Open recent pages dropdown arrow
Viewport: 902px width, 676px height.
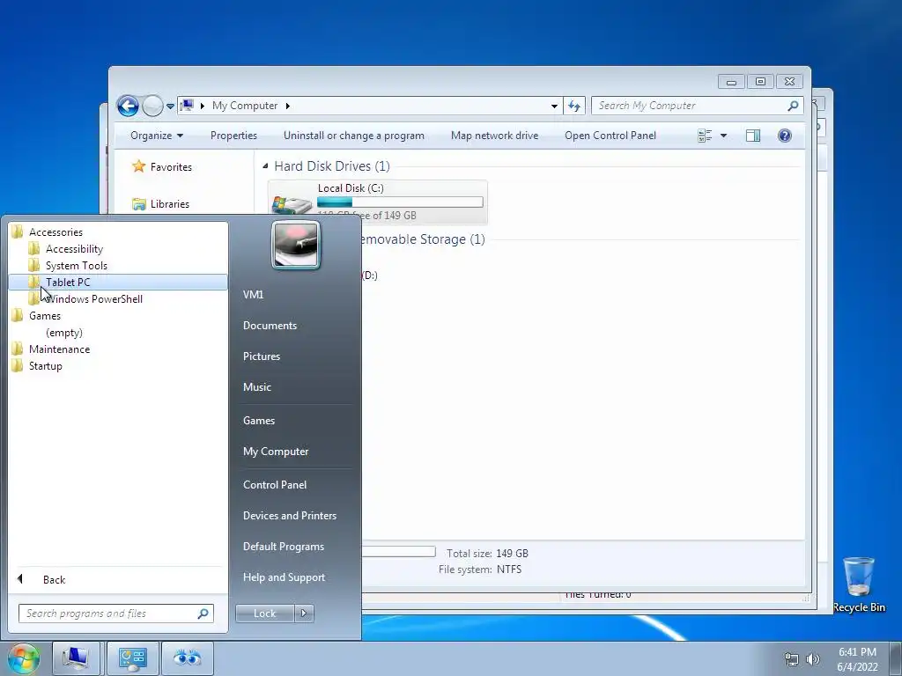coord(170,107)
